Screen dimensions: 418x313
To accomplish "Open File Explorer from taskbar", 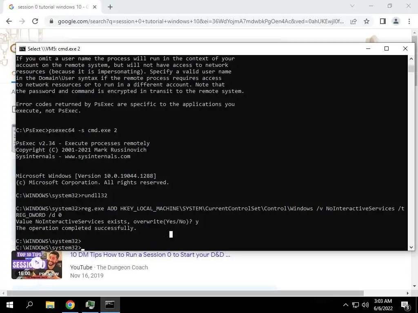I will tap(50, 304).
